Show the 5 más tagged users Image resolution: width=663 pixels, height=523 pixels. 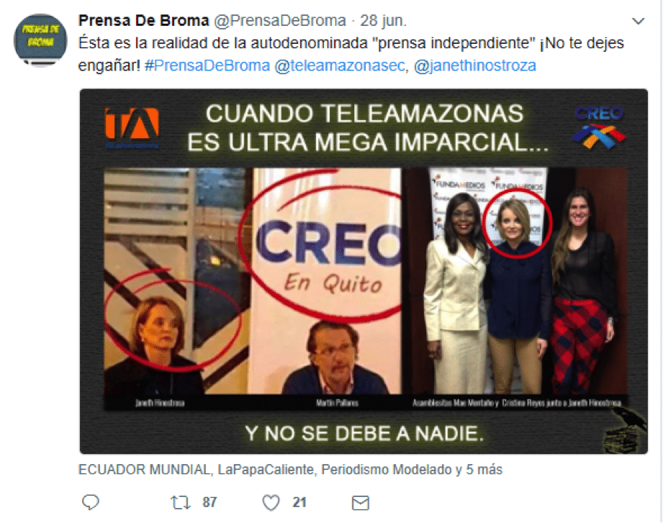click(484, 469)
